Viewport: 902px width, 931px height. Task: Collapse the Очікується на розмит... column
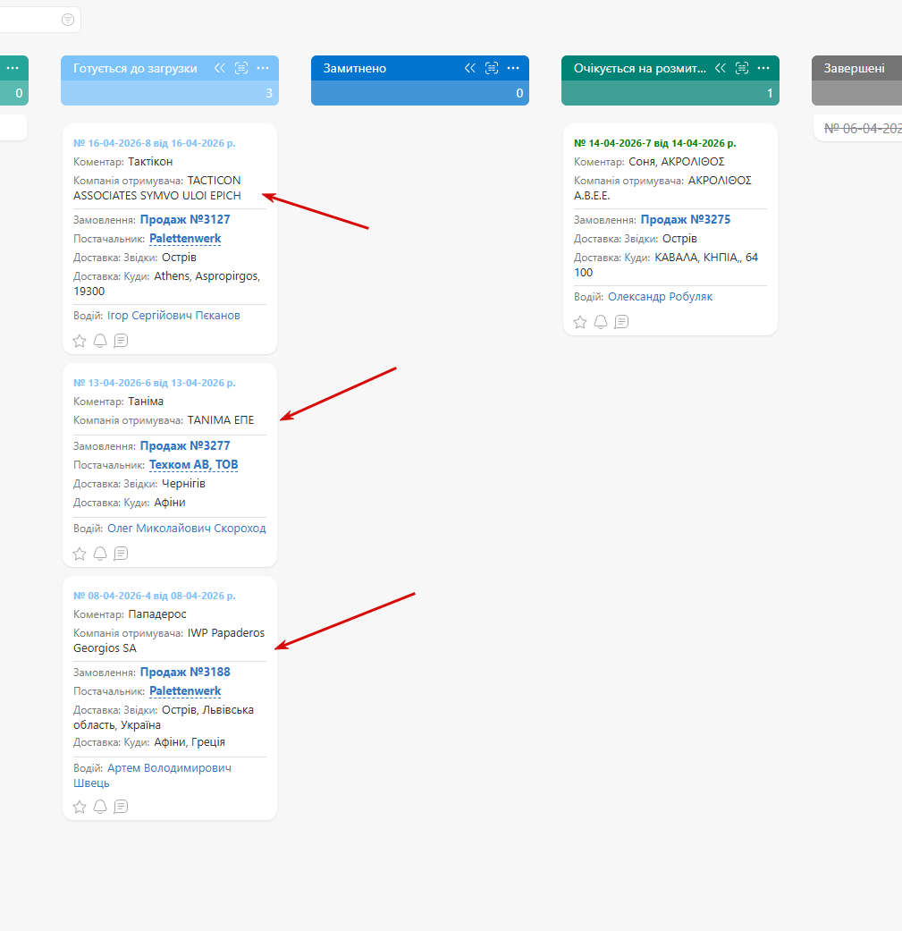tap(721, 68)
